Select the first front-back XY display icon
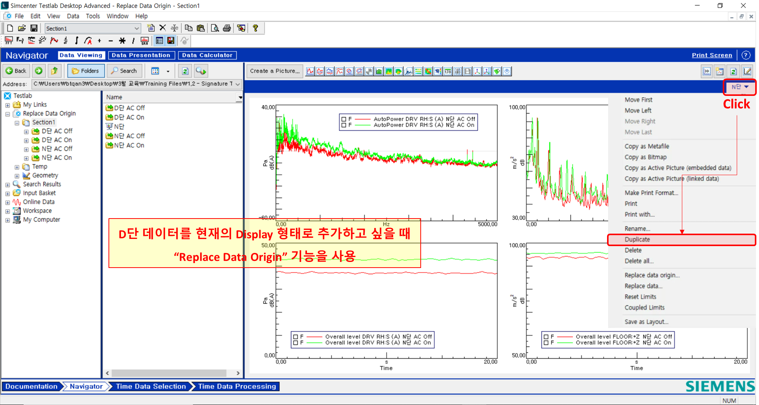Viewport: 759px width, 405px height. (310, 71)
